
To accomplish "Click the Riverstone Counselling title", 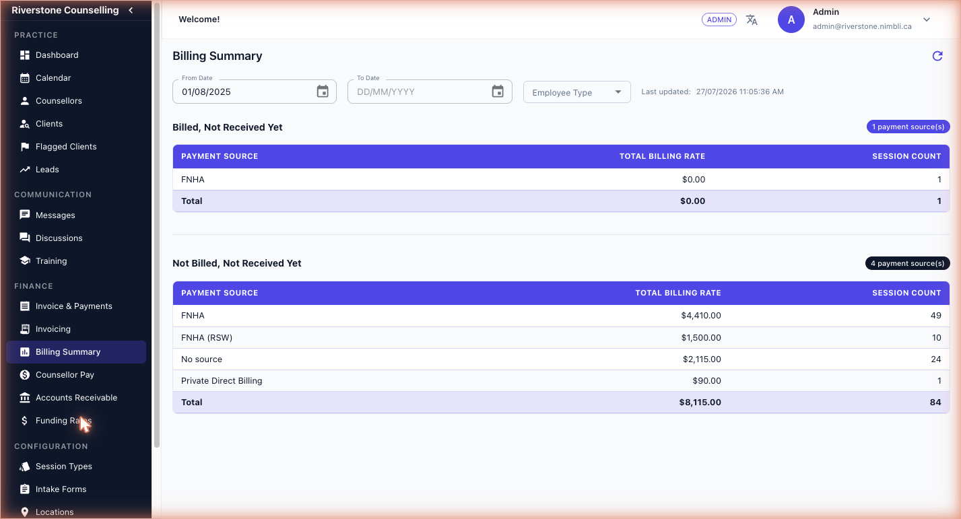I will tap(65, 10).
